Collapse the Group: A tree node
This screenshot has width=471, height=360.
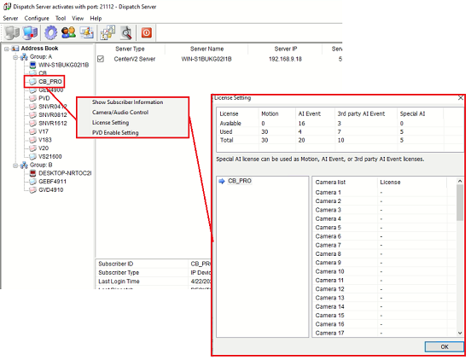tap(15, 57)
